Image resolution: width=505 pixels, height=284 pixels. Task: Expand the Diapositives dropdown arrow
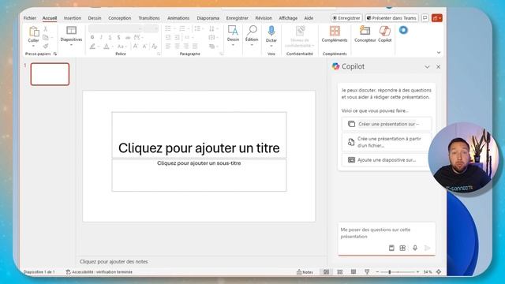[71, 45]
